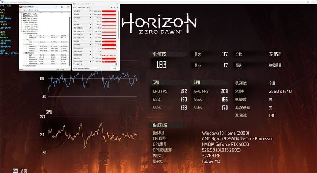Click the overlay FPS counter reading 120
This screenshot has height=173, width=317.
point(9,6)
